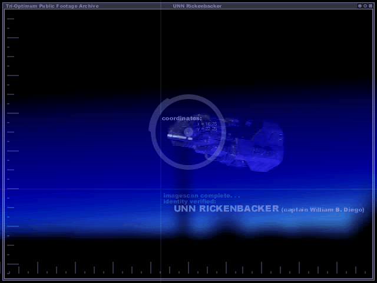Click the bright center dot inside the reticle
Screen dimensions: 377x283
[188, 131]
